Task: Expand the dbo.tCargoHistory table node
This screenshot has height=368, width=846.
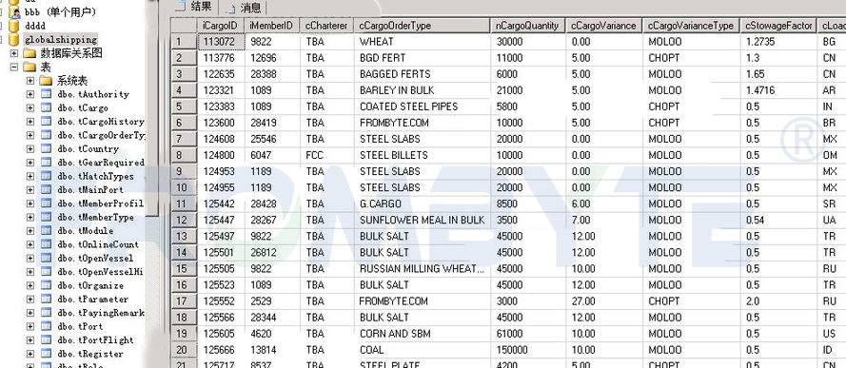Action: 30,122
